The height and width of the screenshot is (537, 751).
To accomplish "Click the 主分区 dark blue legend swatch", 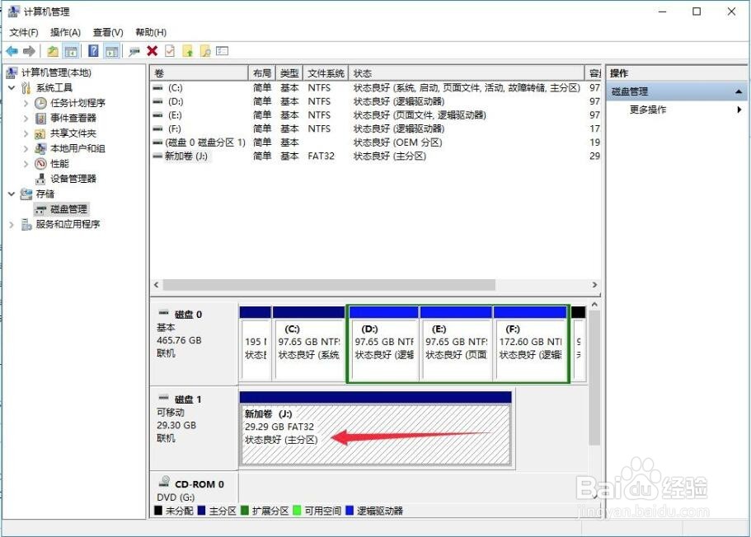I will 202,511.
